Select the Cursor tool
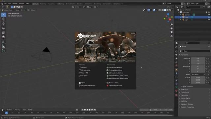Viewport: 211px width, 119px height. click(x=4, y=19)
